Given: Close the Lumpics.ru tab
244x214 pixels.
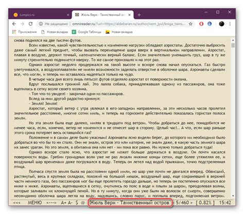Looking at the screenshot, I should (x=68, y=15).
